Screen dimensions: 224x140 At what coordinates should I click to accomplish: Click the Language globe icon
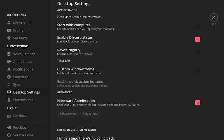[9, 77]
